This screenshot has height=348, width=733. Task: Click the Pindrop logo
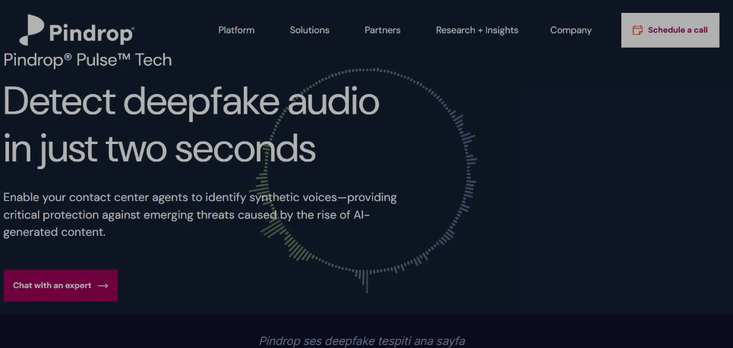pyautogui.click(x=77, y=30)
